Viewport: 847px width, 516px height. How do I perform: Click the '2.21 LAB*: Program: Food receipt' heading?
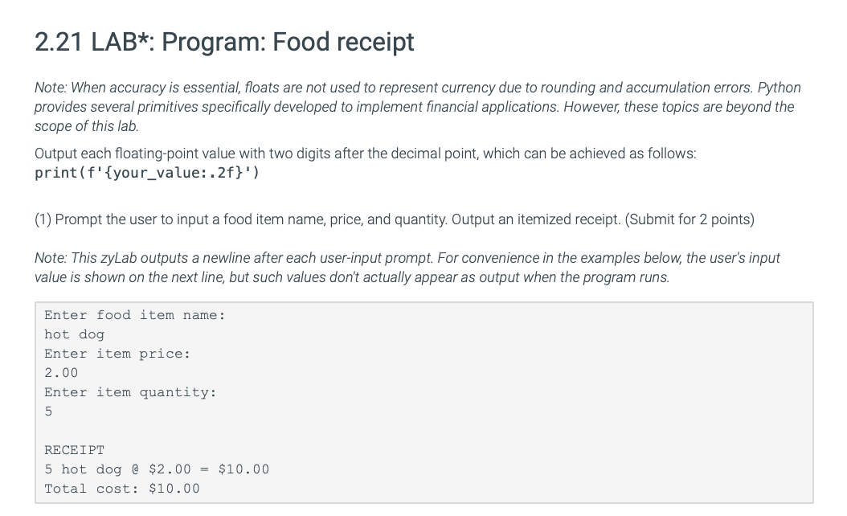click(x=224, y=42)
